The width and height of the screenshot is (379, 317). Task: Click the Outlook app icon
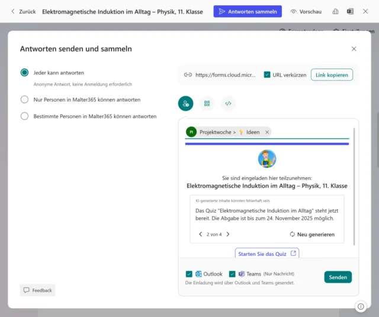198,274
